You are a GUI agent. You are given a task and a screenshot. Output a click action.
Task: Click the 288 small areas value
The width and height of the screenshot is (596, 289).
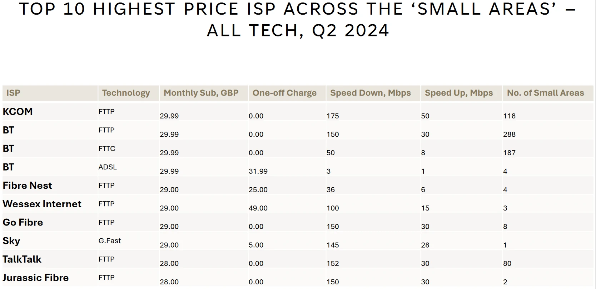[509, 135]
